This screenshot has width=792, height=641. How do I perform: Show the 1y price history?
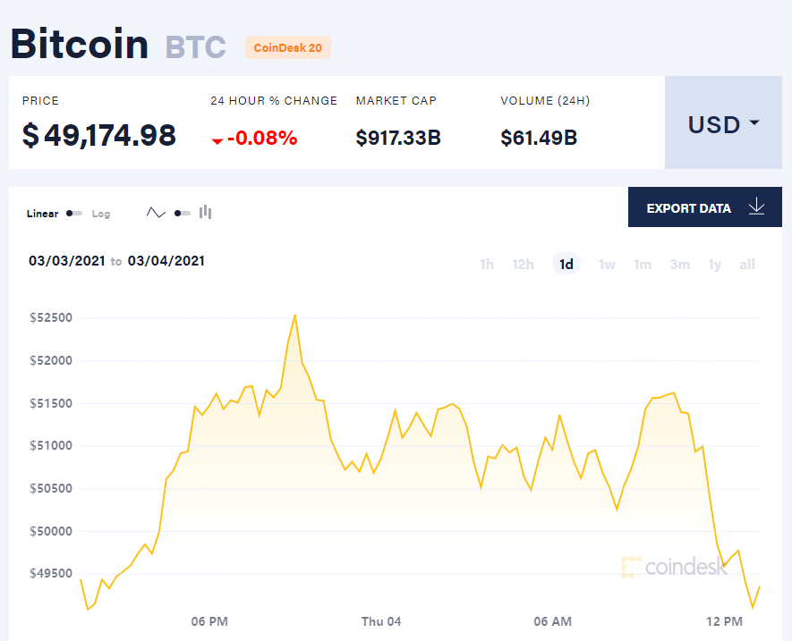click(714, 264)
